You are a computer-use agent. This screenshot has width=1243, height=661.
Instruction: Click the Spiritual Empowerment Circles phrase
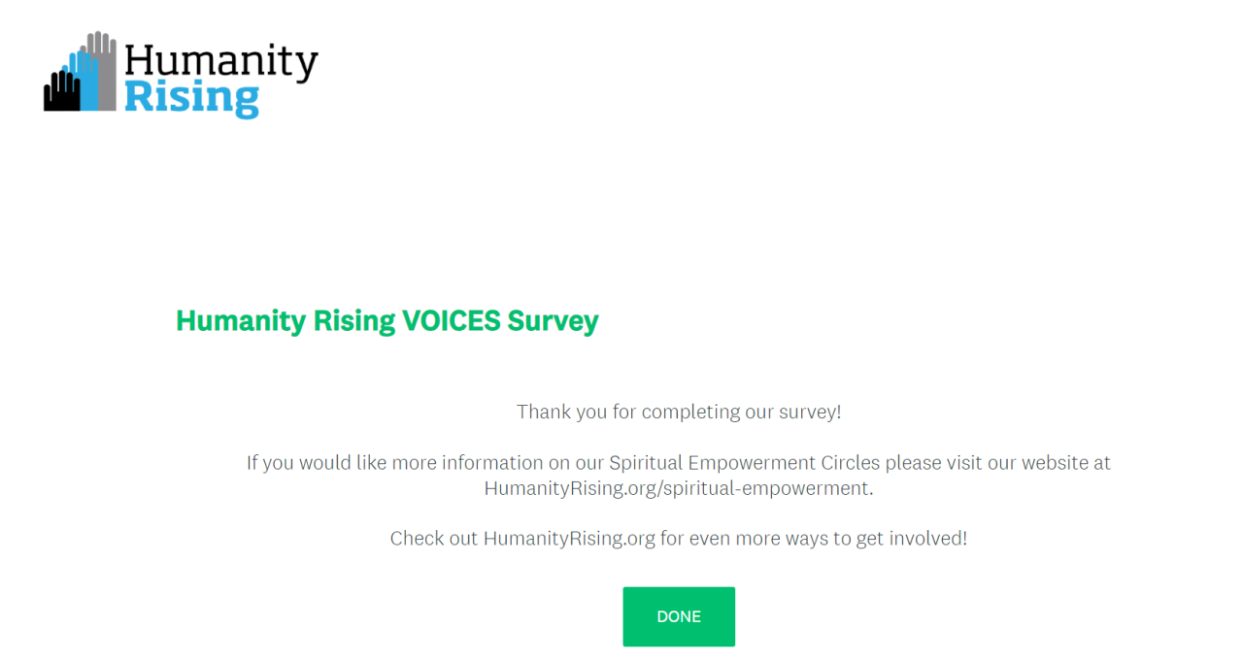click(x=744, y=463)
